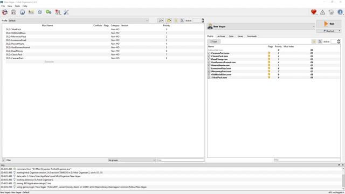Click the mod list filter text field

[181, 160]
